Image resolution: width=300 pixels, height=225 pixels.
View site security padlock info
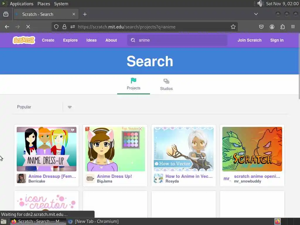64,27
